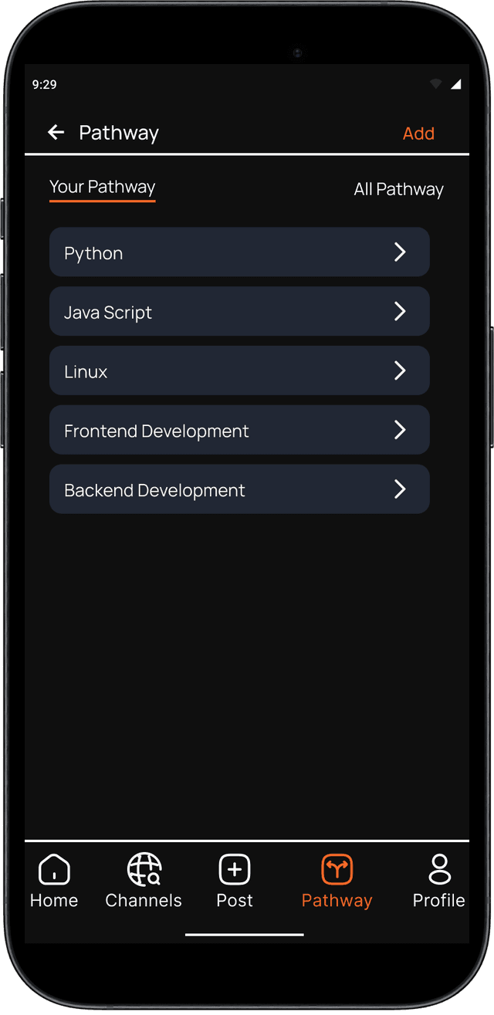The image size is (494, 1015).
Task: Expand Python using its chevron arrow
Action: (x=400, y=252)
